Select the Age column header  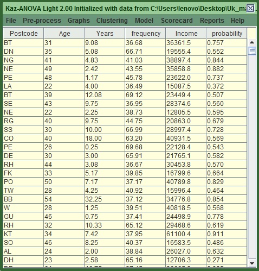coord(64,33)
